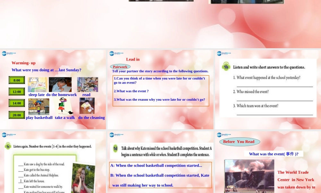Click '2. Who missed the event?'
The image size is (321, 193).
click(251, 92)
